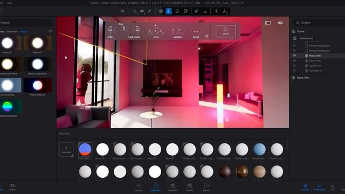The width and height of the screenshot is (345, 194).
Task: Select the light striped wood material sphere
Action: (259, 171)
